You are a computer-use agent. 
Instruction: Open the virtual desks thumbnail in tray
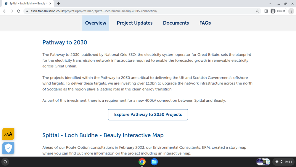263,162
